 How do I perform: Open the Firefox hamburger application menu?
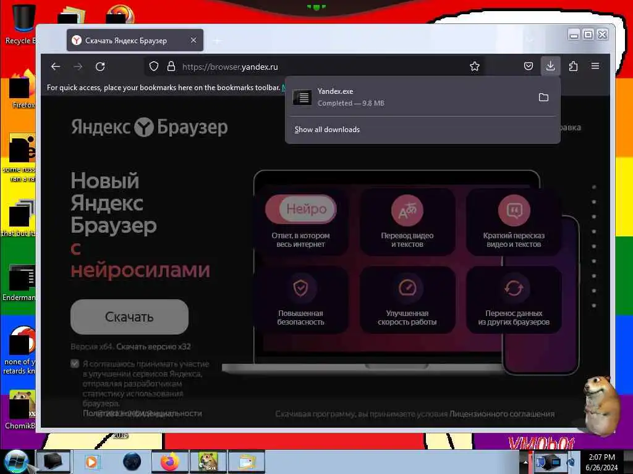(595, 66)
